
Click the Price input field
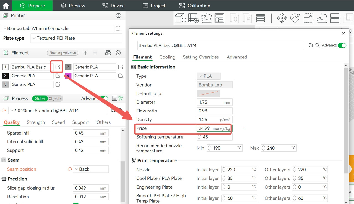point(215,128)
